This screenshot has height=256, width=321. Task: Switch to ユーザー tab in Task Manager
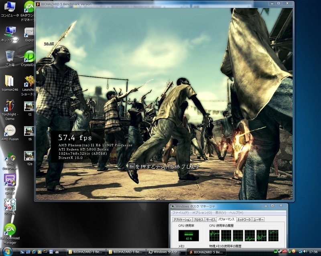click(258, 220)
